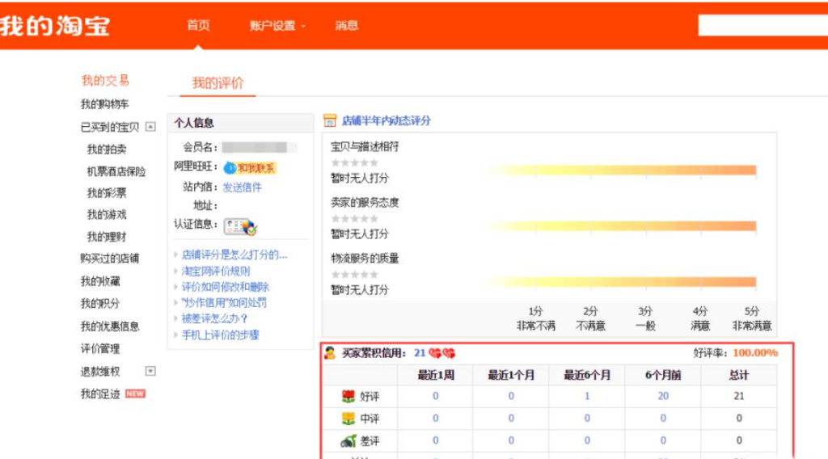Viewport: 828px width, 459px height.
Task: Click the certification info ID card icon
Action: [240, 226]
